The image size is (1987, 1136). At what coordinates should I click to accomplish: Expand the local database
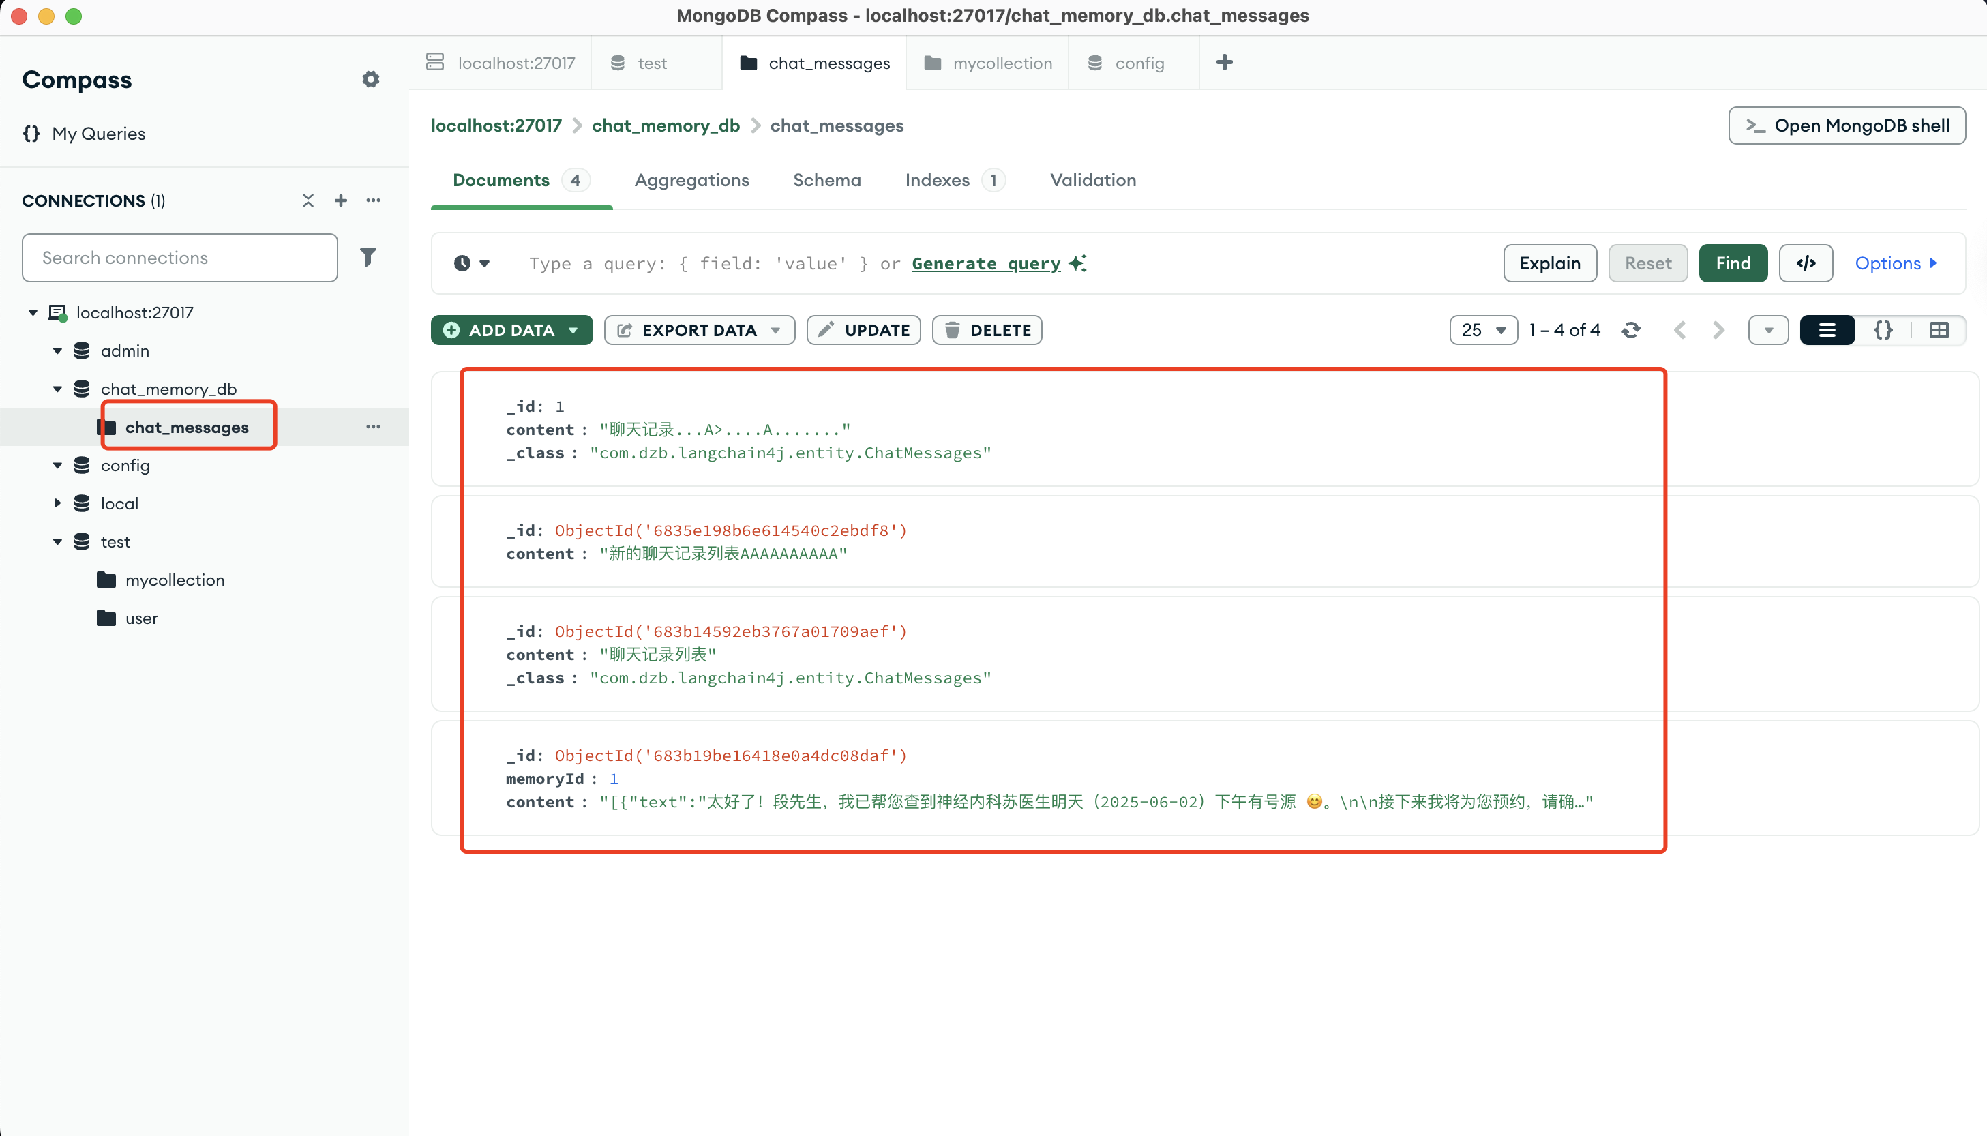click(58, 503)
